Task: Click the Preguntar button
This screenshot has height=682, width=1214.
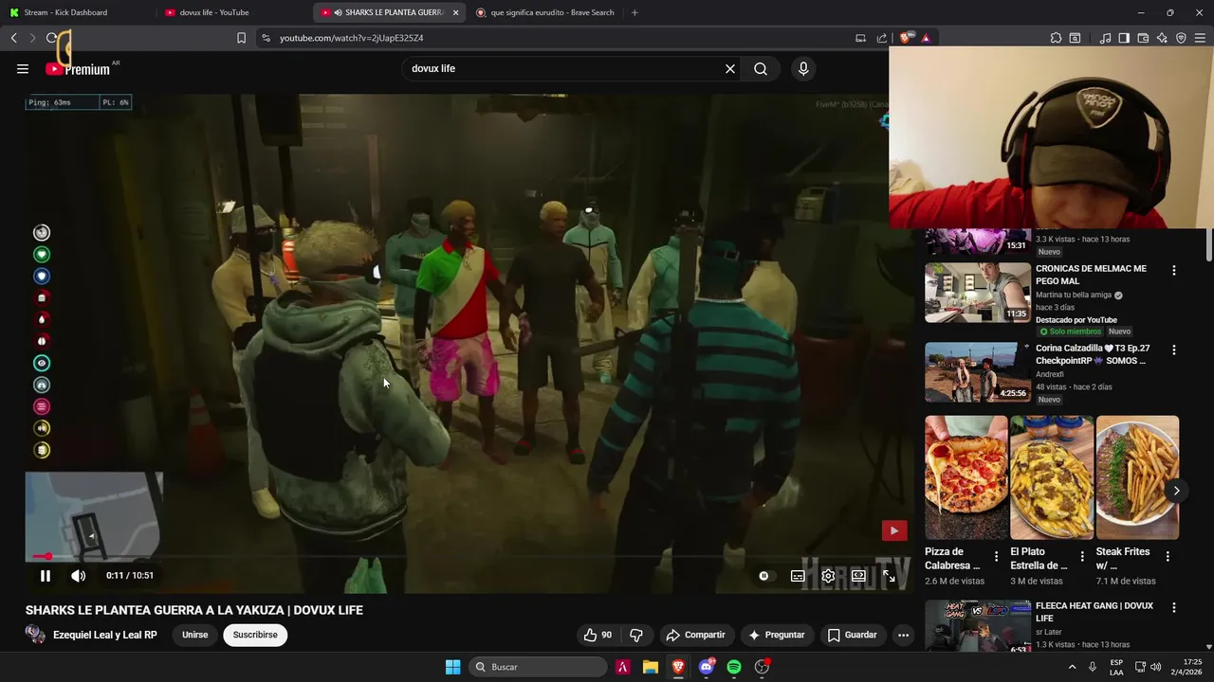Action: 776,635
